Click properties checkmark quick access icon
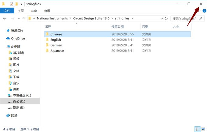Viewport: 207px width, 132px height. tap(12, 4)
